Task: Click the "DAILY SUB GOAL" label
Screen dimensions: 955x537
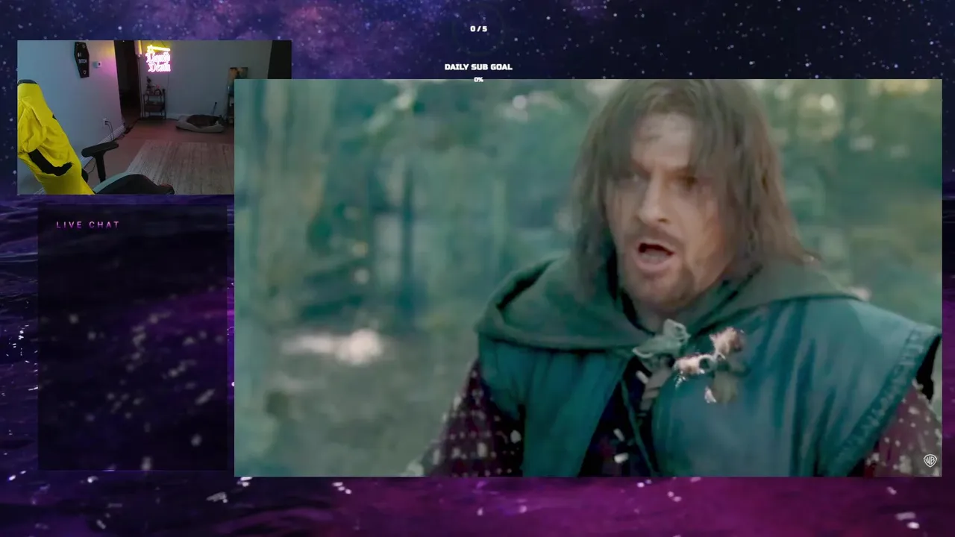Action: tap(478, 66)
